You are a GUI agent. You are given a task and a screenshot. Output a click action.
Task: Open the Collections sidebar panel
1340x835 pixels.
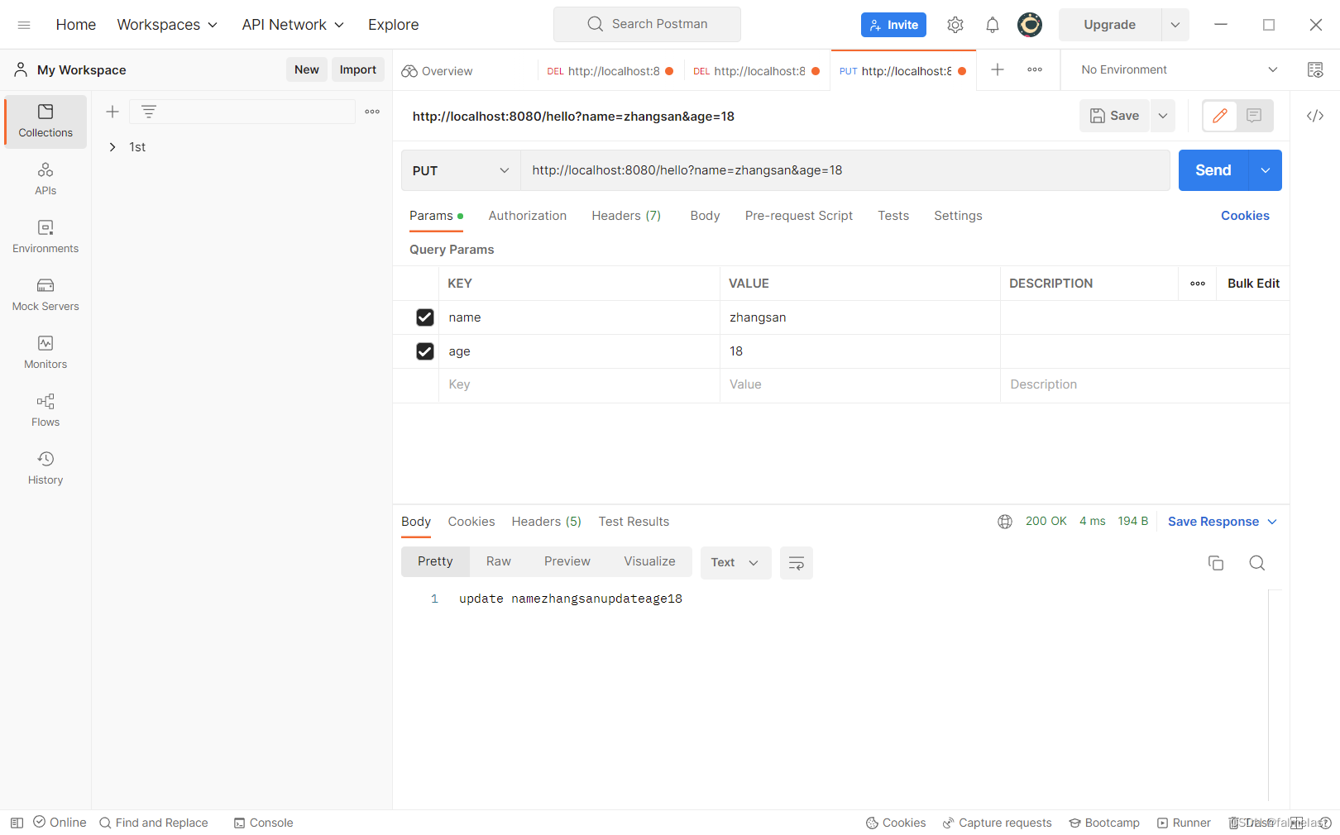point(45,122)
